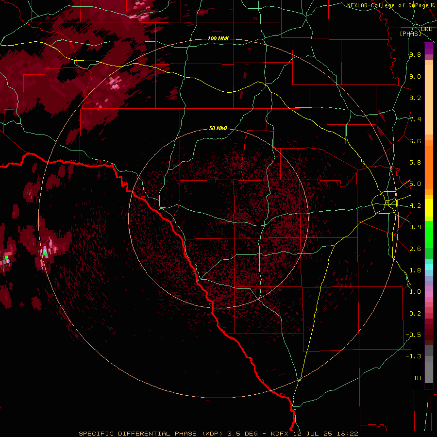
Task: Click the -0.5 scale label
Action: (x=413, y=335)
